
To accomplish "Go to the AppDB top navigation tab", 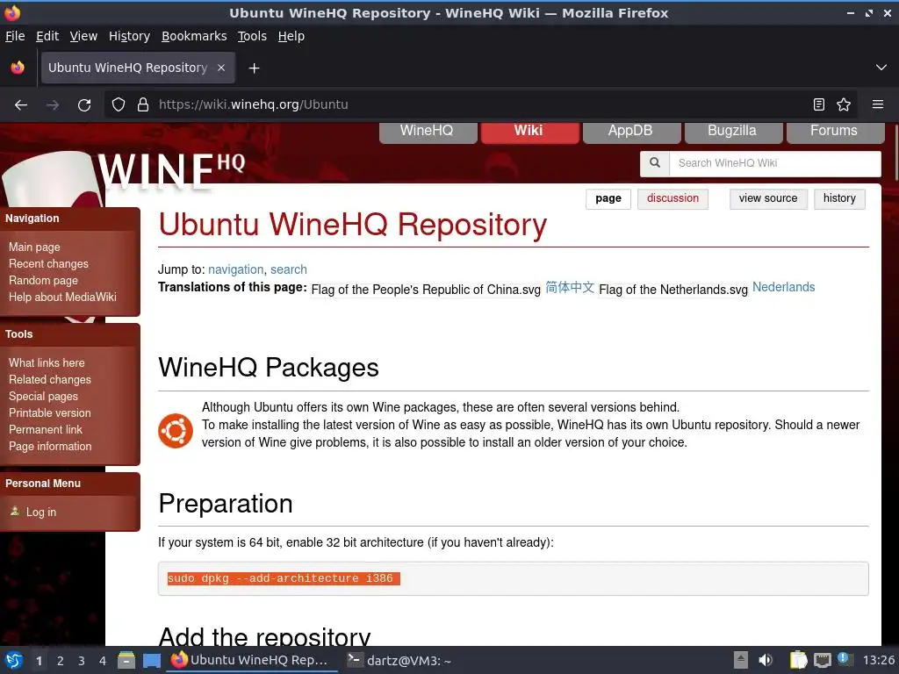I will (x=631, y=133).
